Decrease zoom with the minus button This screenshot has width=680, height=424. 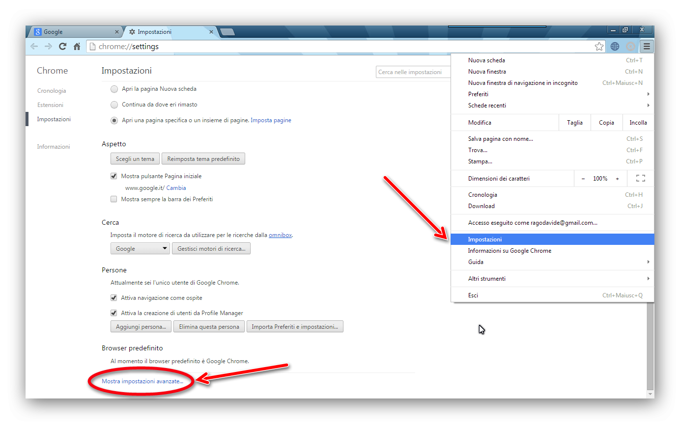pos(583,179)
